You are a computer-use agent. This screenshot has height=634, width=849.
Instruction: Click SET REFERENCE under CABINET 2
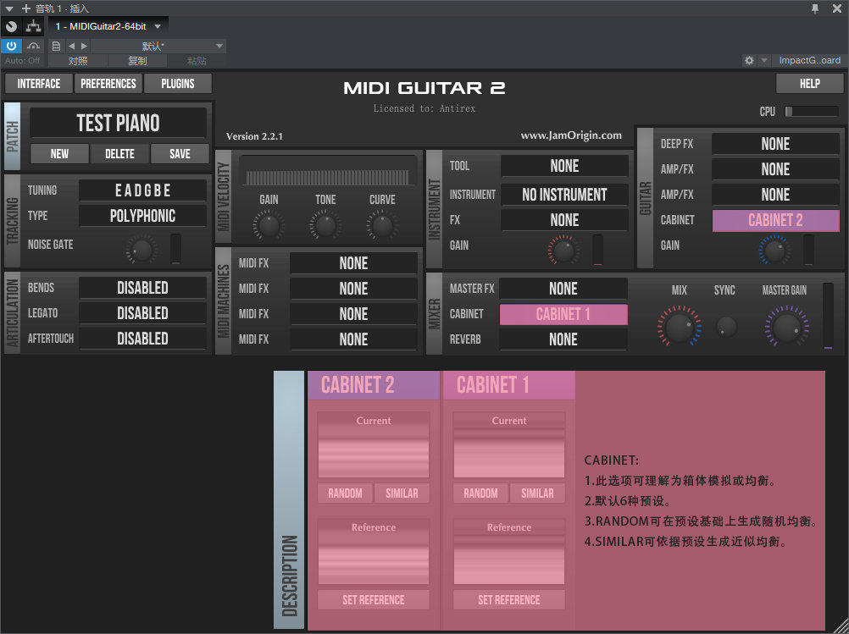374,600
